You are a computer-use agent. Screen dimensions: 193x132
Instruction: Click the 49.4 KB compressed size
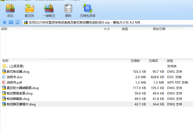tap(158, 93)
